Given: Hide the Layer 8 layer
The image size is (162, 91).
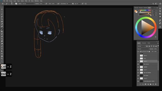Looking at the screenshot, I should click(138, 61).
